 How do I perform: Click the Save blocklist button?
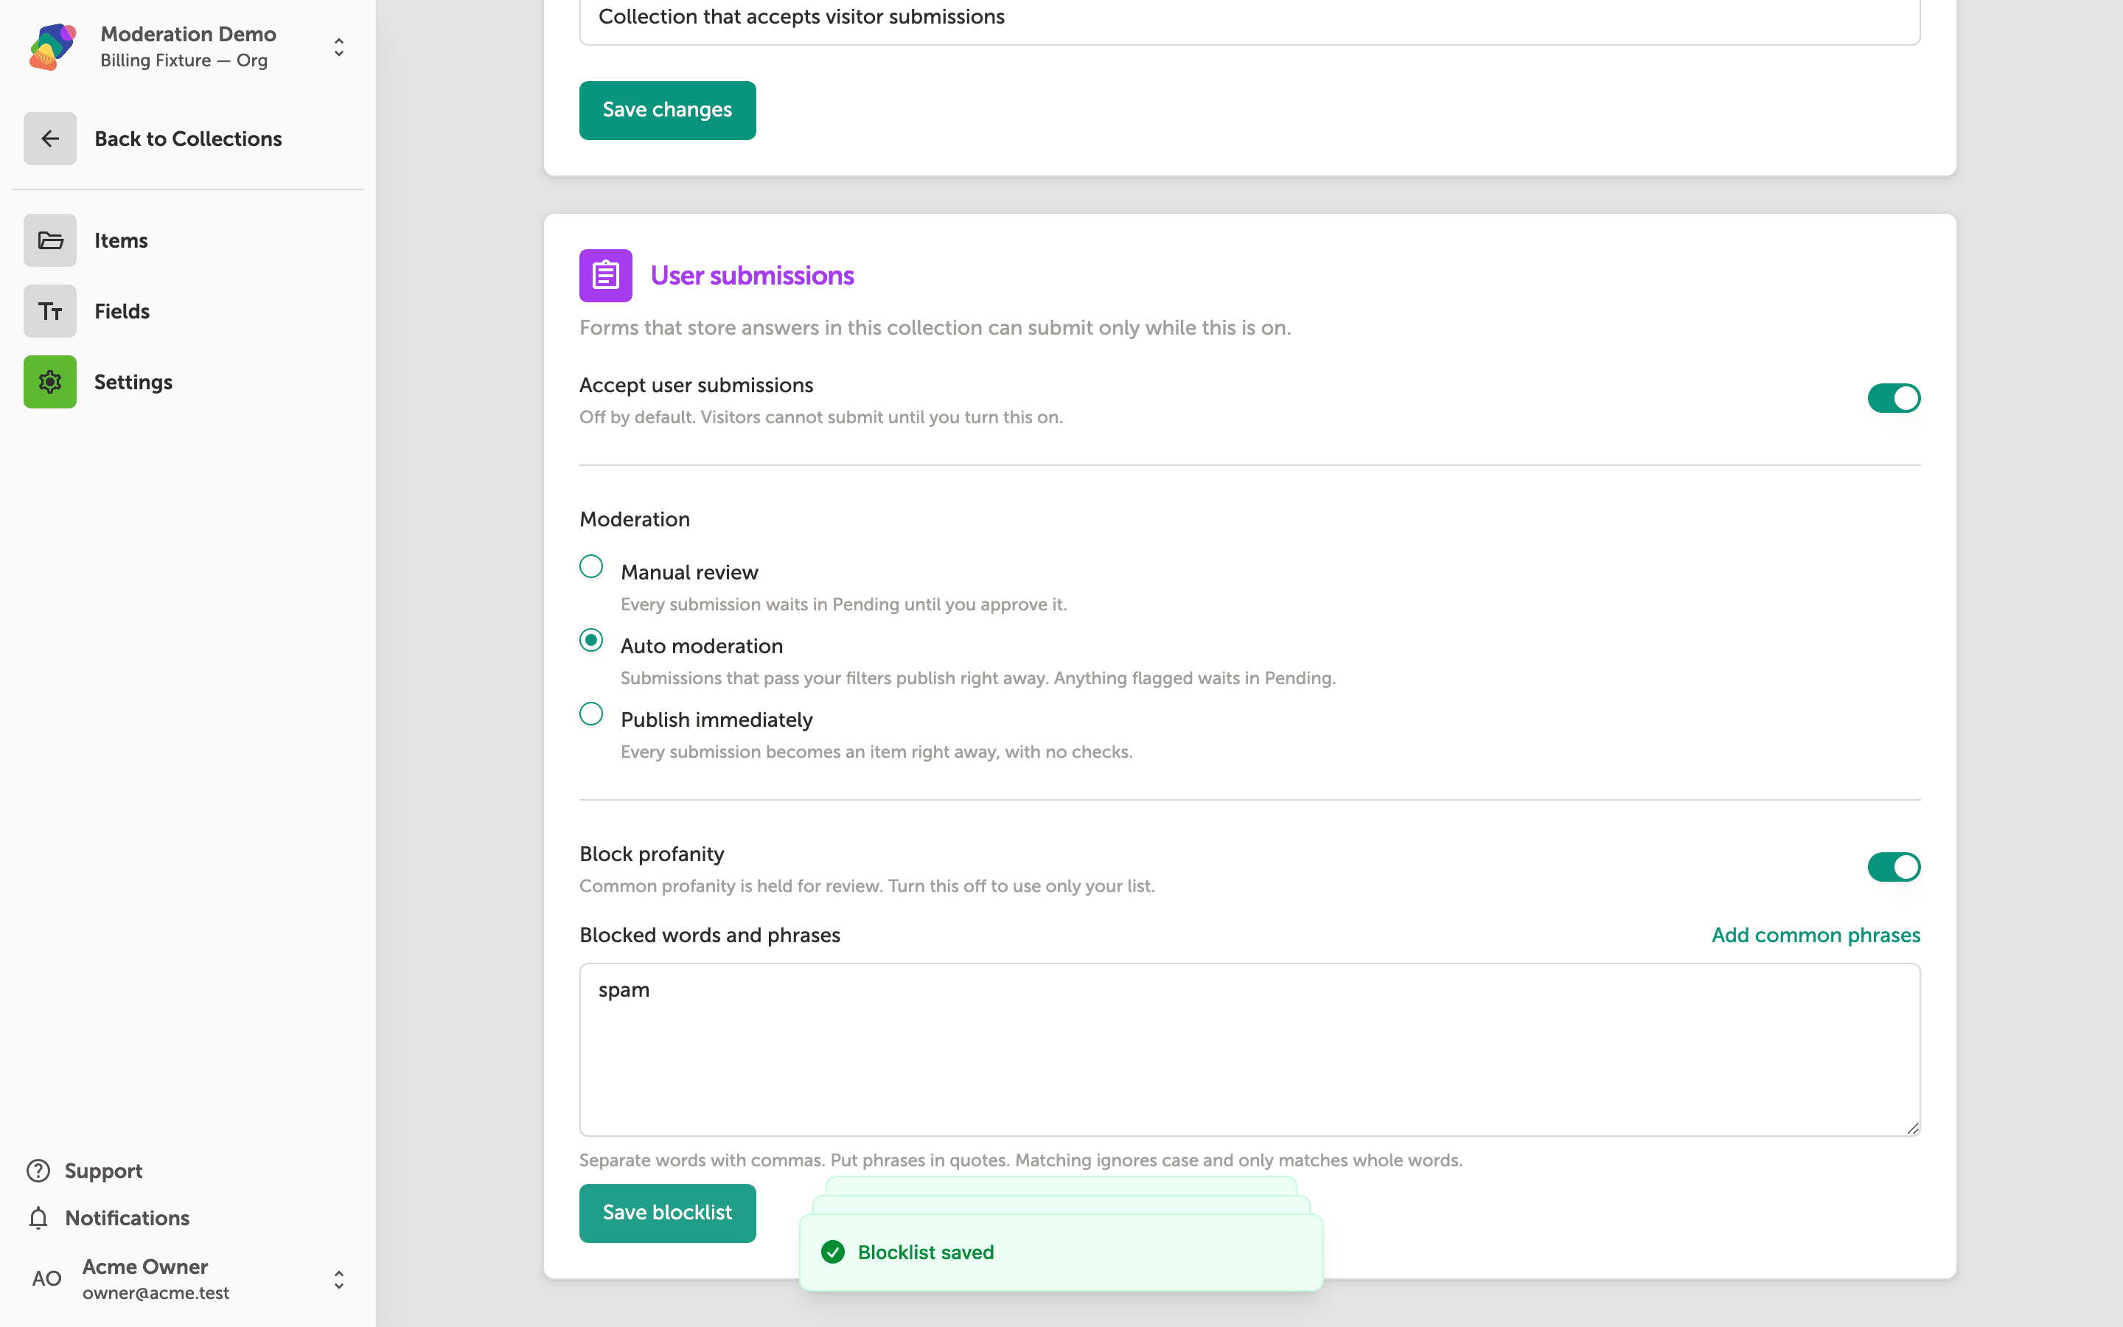pyautogui.click(x=666, y=1213)
